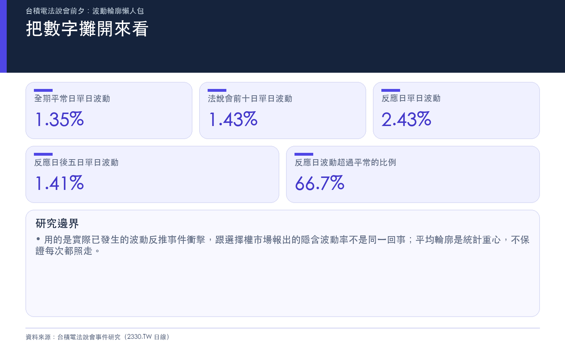Click the value 1.41%
The width and height of the screenshot is (565, 353).
59,183
